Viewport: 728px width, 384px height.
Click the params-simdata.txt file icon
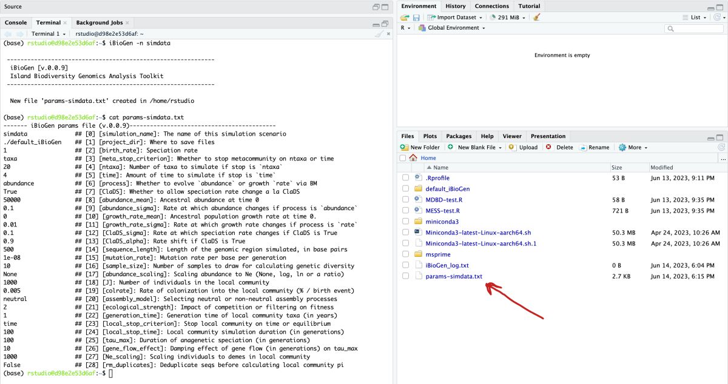(417, 276)
